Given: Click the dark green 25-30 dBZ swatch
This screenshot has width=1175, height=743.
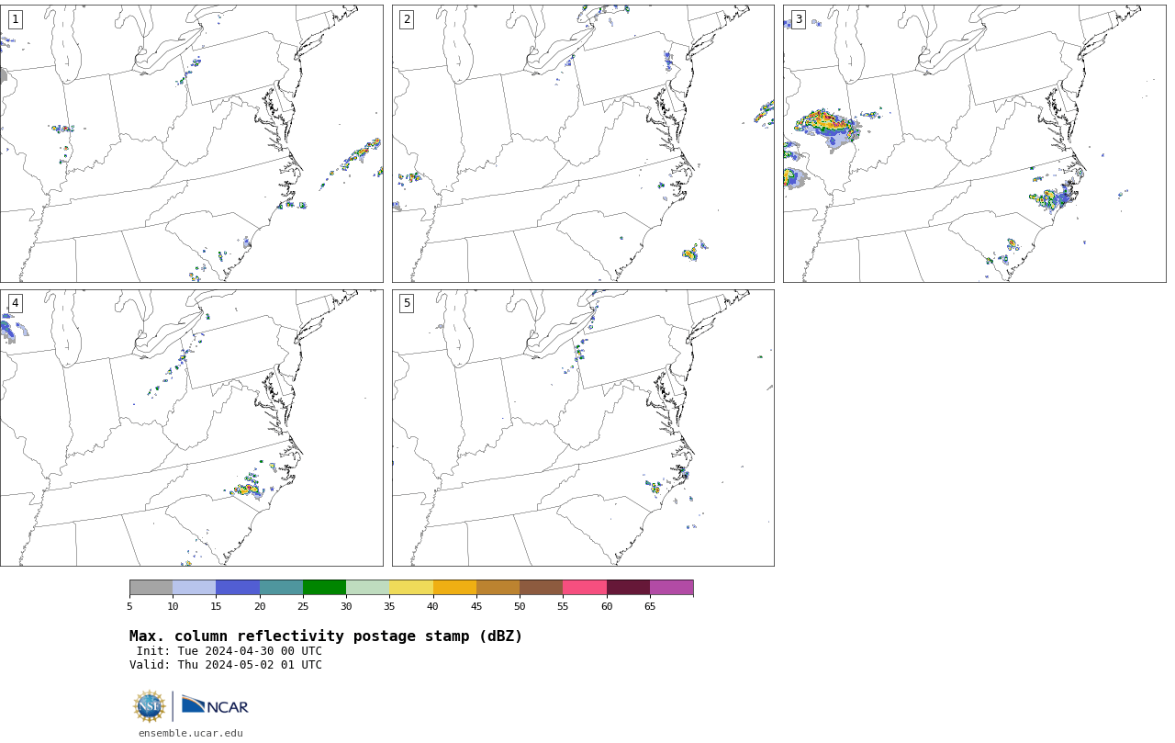Looking at the screenshot, I should [324, 588].
